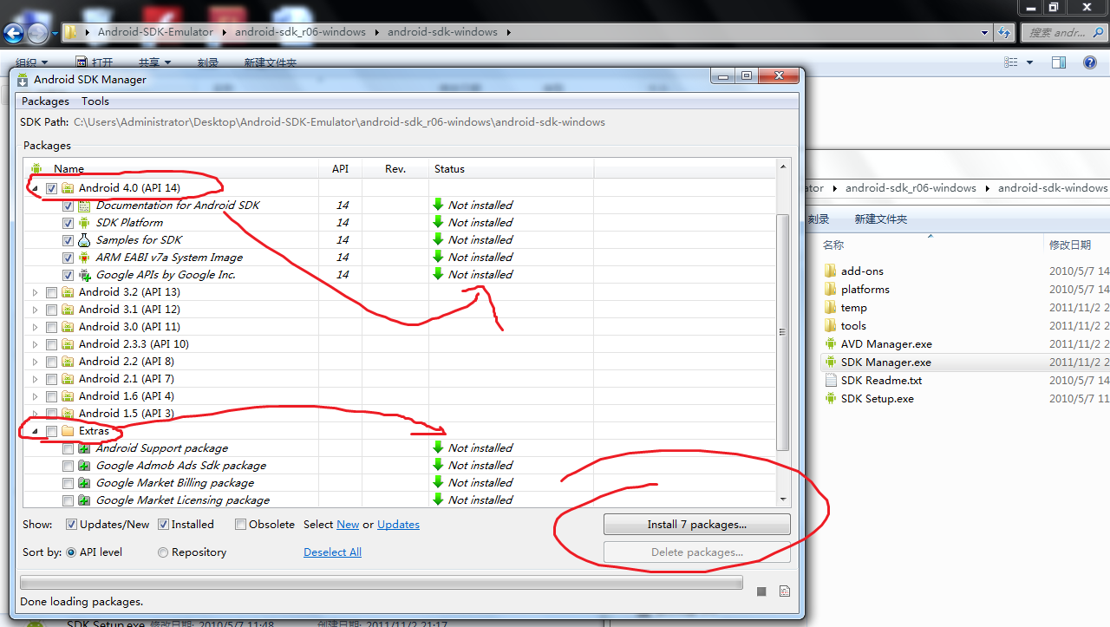Viewport: 1110px width, 627px height.
Task: Check the Extras group checkbox
Action: coord(52,431)
